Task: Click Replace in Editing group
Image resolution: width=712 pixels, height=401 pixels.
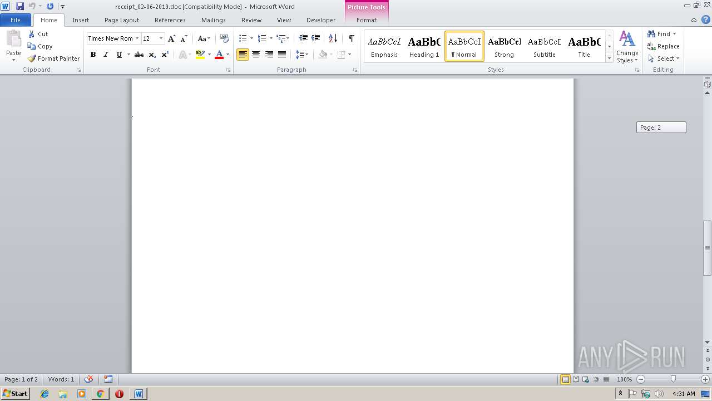Action: click(663, 46)
